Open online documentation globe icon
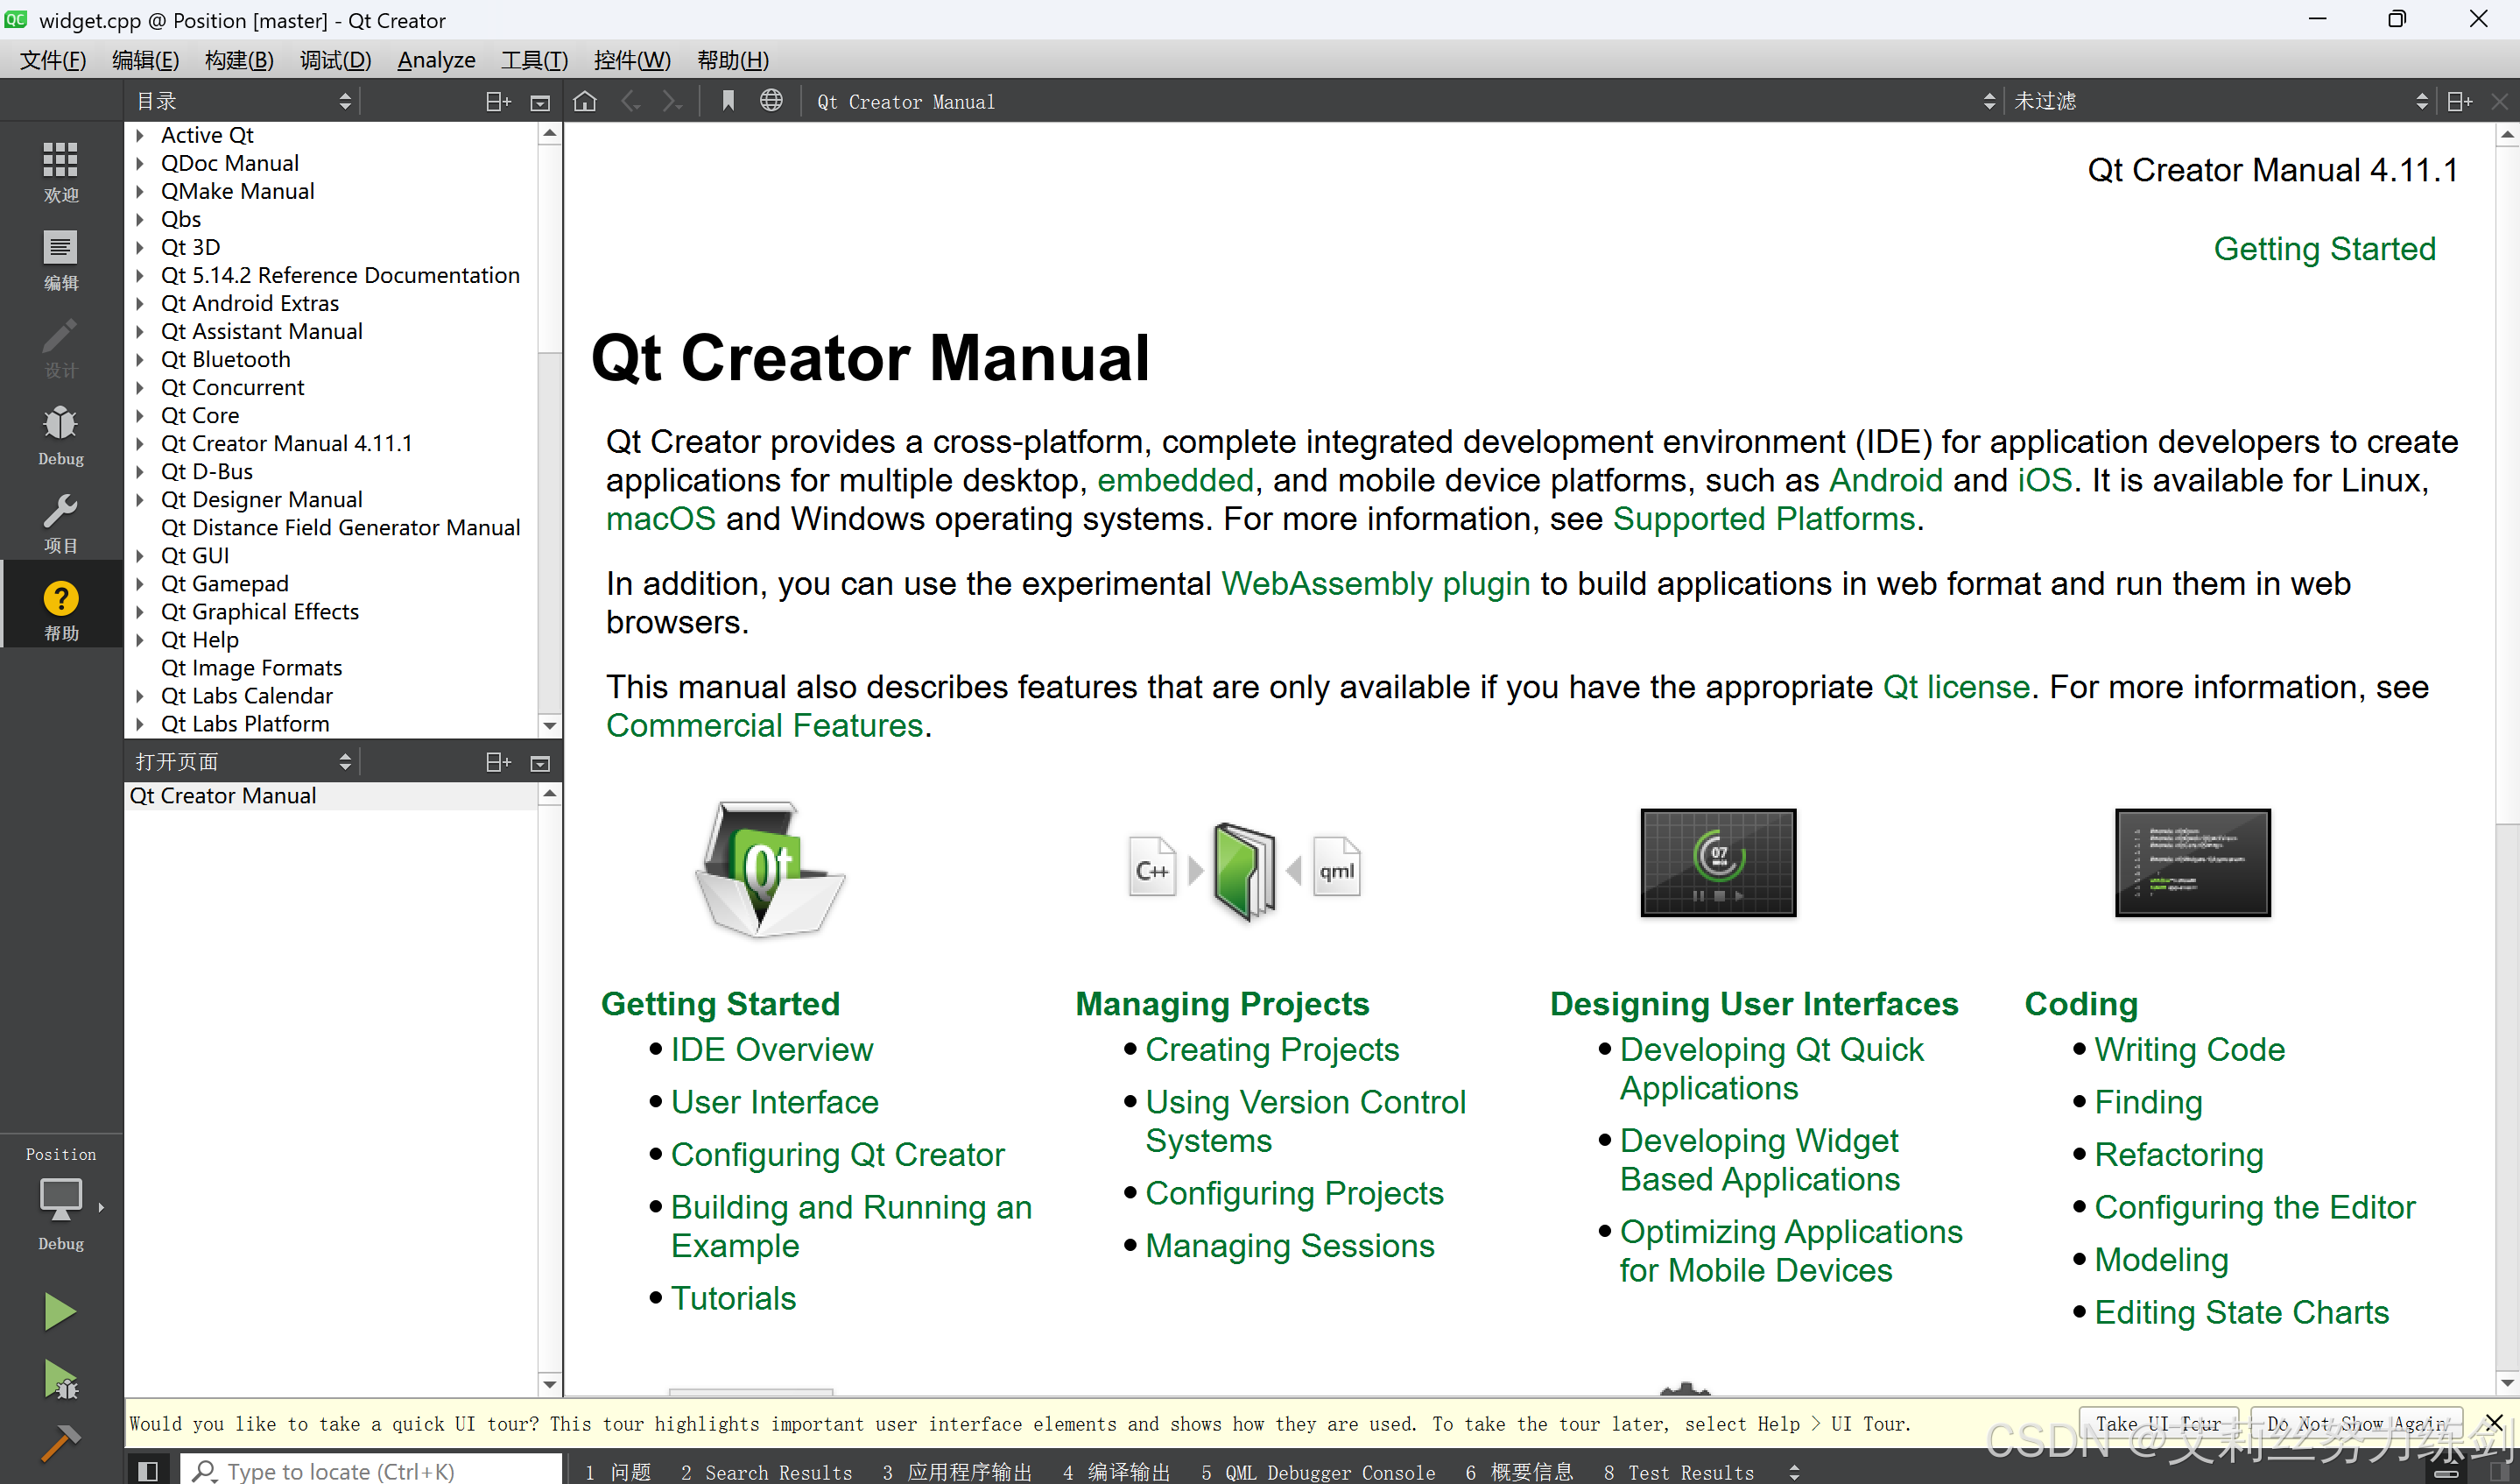The image size is (2520, 1484). pyautogui.click(x=771, y=101)
